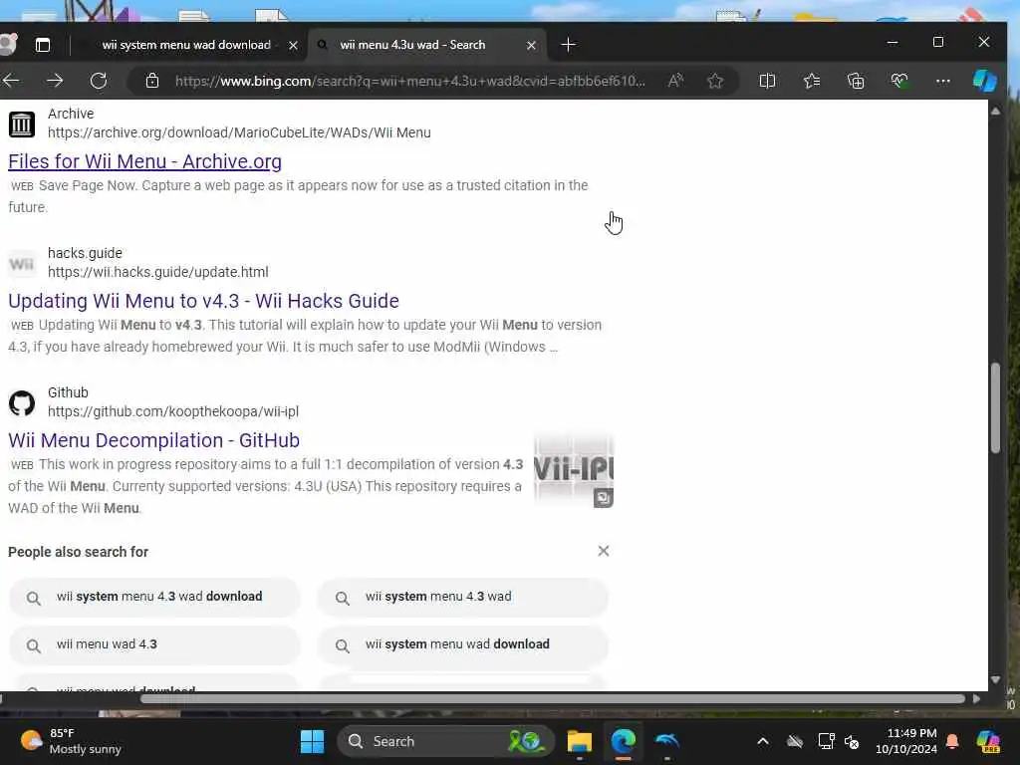Switch to 'wii system menu wad download' tab

click(186, 45)
